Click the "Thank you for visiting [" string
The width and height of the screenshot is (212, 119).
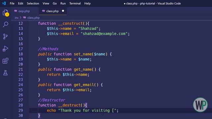[87, 110]
